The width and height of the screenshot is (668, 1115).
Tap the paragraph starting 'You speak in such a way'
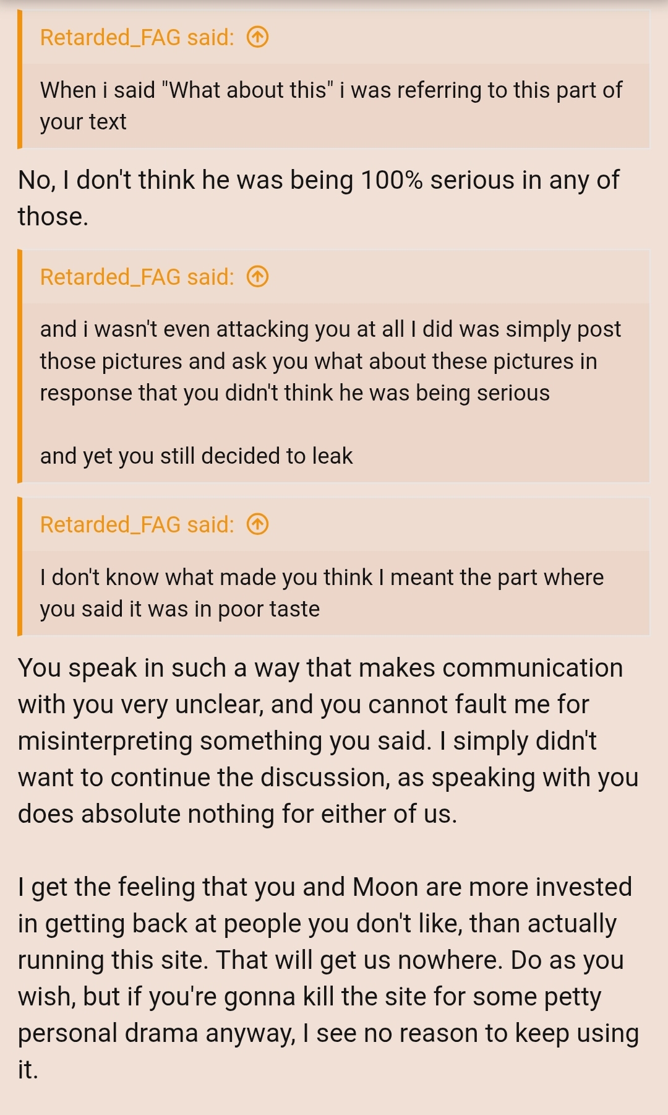[x=328, y=741]
